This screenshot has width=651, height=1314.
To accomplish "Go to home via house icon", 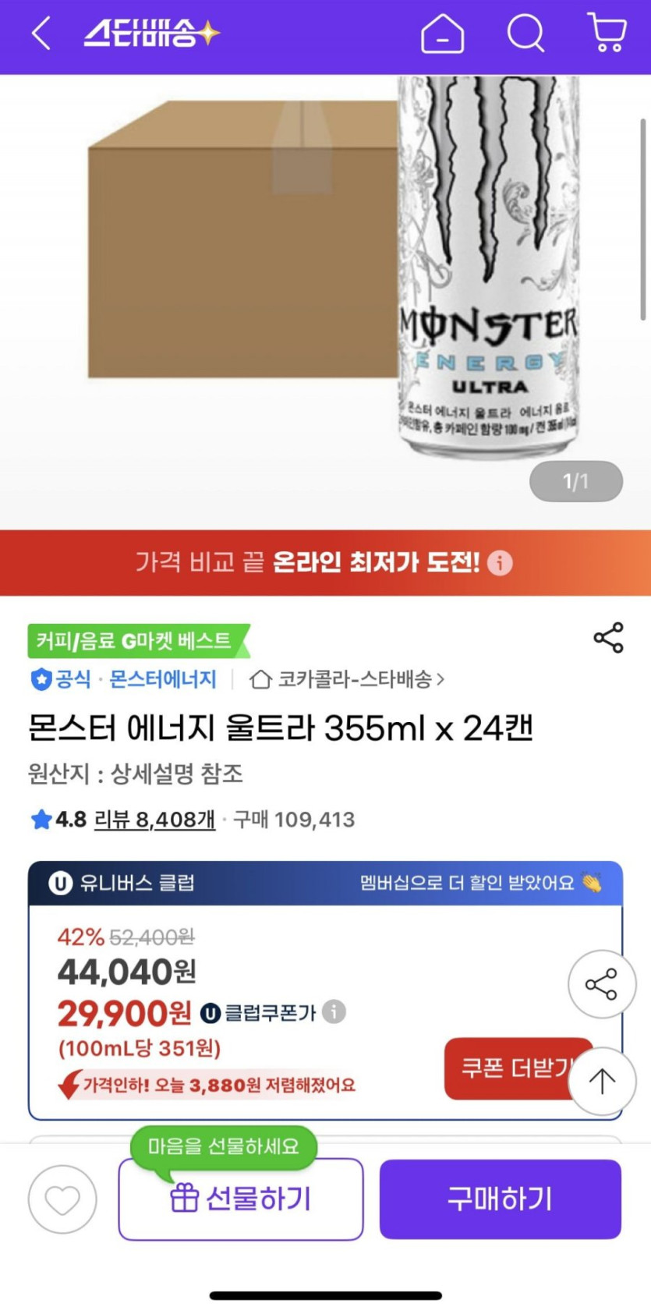I will click(x=442, y=34).
